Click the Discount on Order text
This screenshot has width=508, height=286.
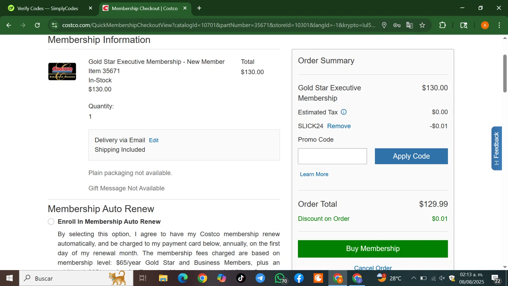pyautogui.click(x=324, y=219)
